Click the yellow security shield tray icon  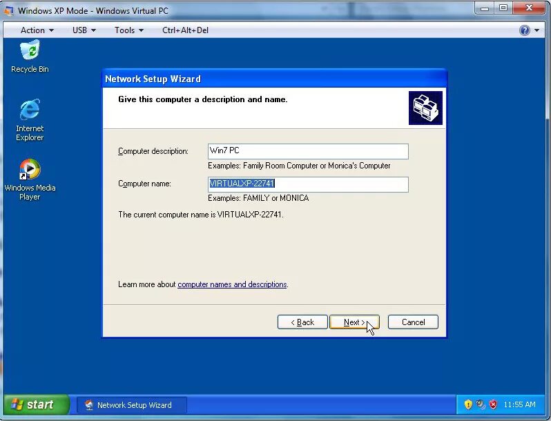pyautogui.click(x=467, y=404)
